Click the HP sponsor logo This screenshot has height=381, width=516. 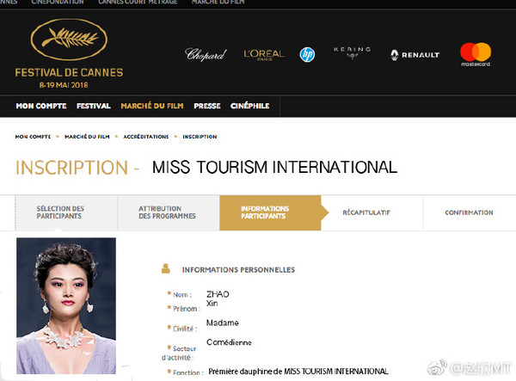(x=307, y=54)
